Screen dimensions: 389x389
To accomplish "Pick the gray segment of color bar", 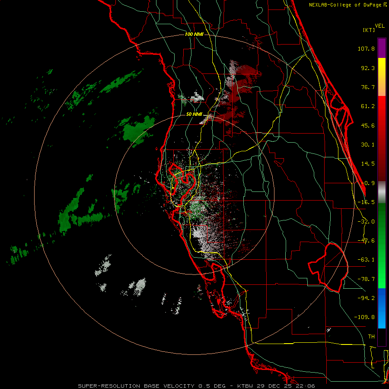I will point(382,192).
